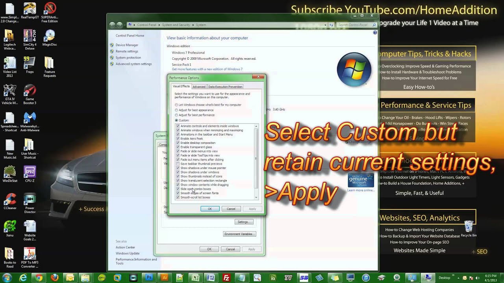Open Environment Variables in System Properties
The height and width of the screenshot is (283, 504).
click(240, 234)
